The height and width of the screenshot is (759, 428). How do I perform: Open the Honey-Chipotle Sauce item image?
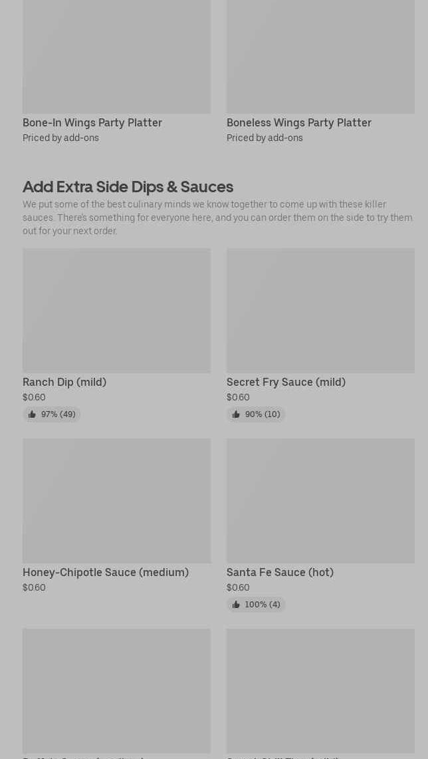coord(116,501)
